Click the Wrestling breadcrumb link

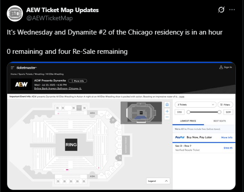point(39,74)
